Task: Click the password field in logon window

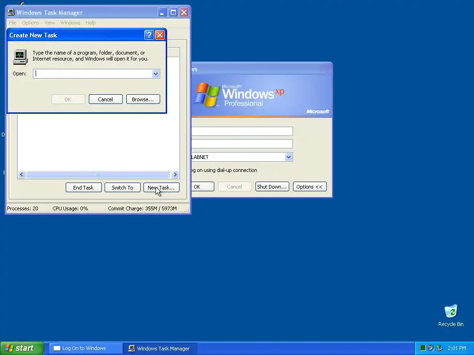Action: (x=242, y=144)
